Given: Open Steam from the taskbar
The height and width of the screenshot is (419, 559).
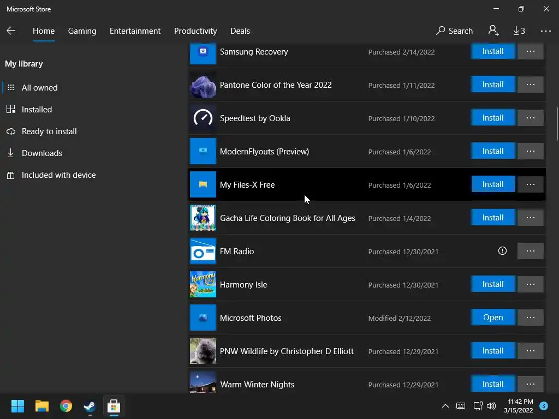Looking at the screenshot, I should pyautogui.click(x=90, y=406).
